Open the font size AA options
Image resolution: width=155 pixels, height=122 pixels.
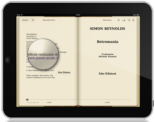[124, 20]
